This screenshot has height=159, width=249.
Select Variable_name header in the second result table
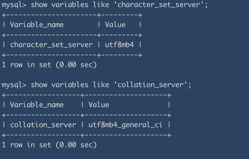point(37,105)
